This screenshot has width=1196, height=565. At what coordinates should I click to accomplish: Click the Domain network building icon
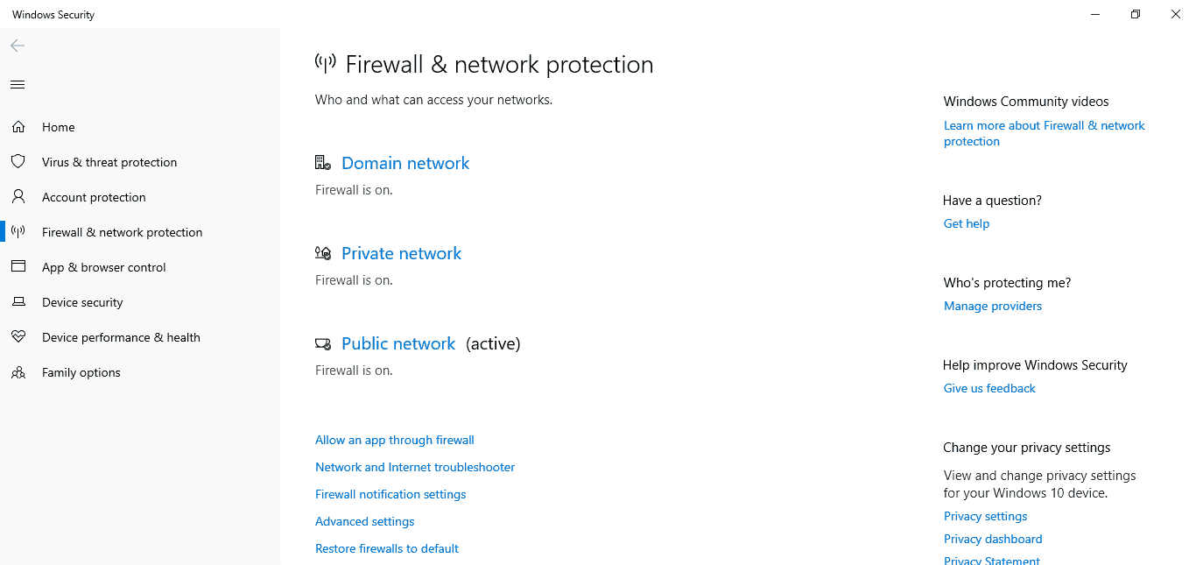(x=323, y=162)
